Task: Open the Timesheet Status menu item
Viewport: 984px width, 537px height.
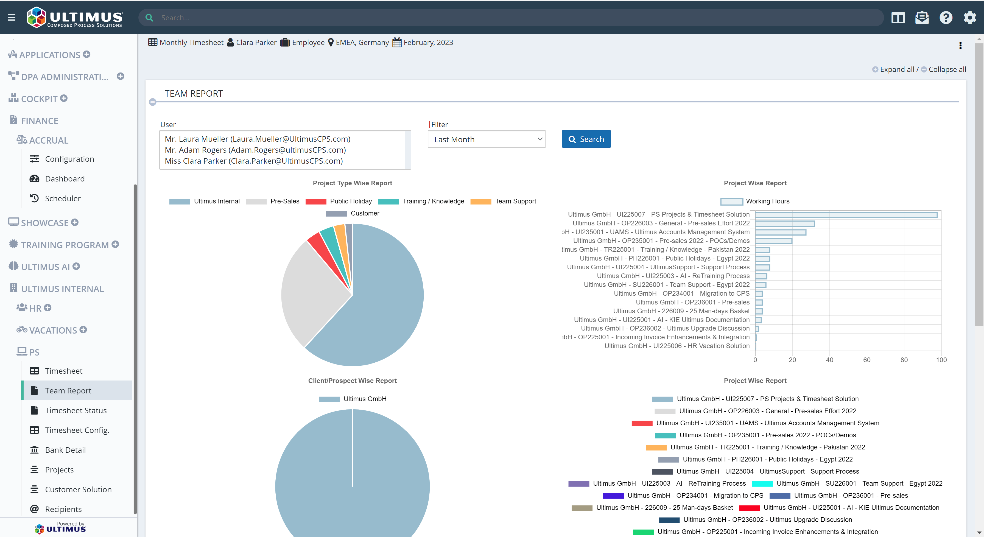Action: click(76, 410)
